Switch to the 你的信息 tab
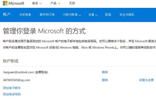 [25, 15]
